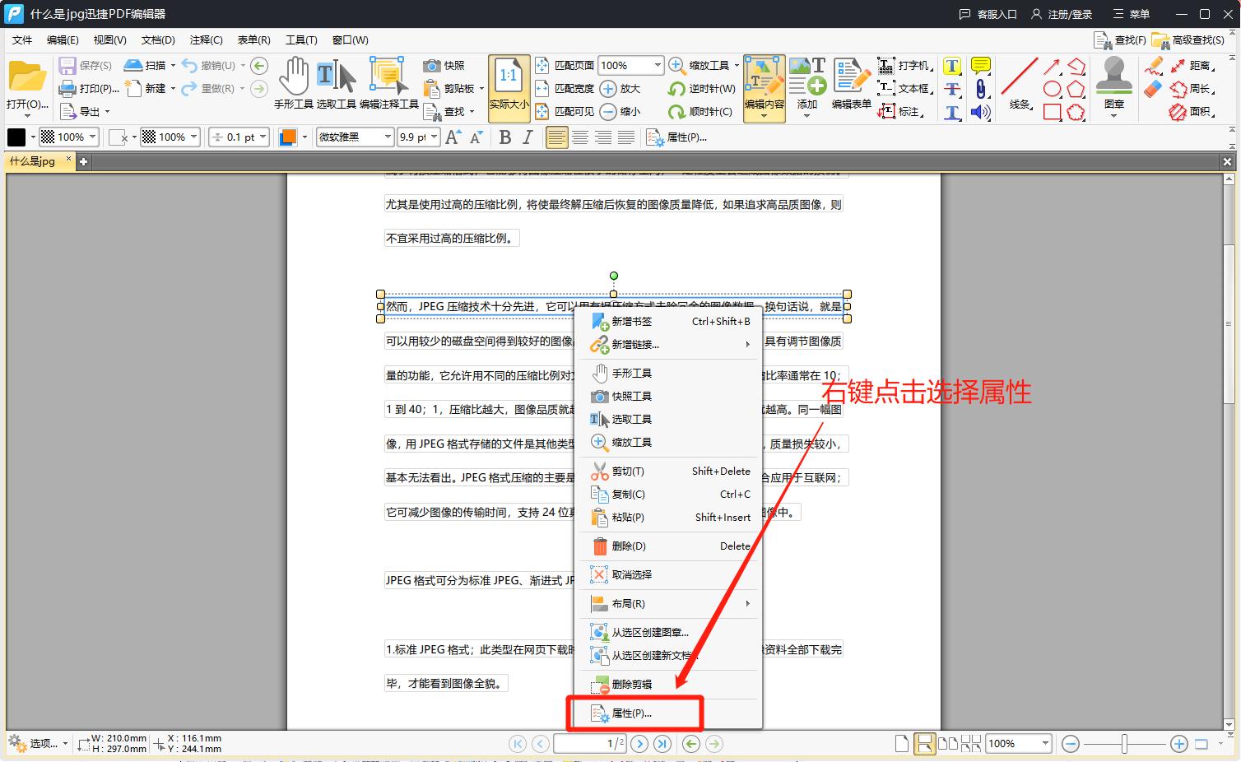This screenshot has width=1241, height=762.
Task: Expand the font size dropdown 9.9pt
Action: click(418, 137)
